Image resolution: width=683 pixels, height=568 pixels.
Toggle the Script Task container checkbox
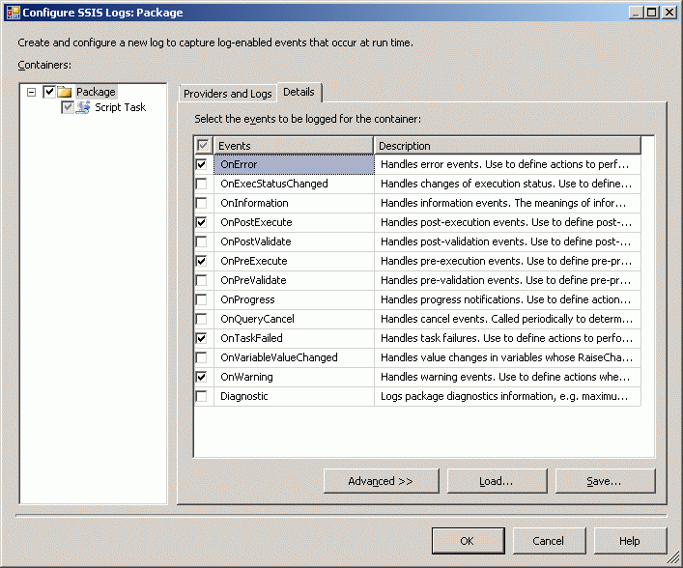click(x=67, y=107)
